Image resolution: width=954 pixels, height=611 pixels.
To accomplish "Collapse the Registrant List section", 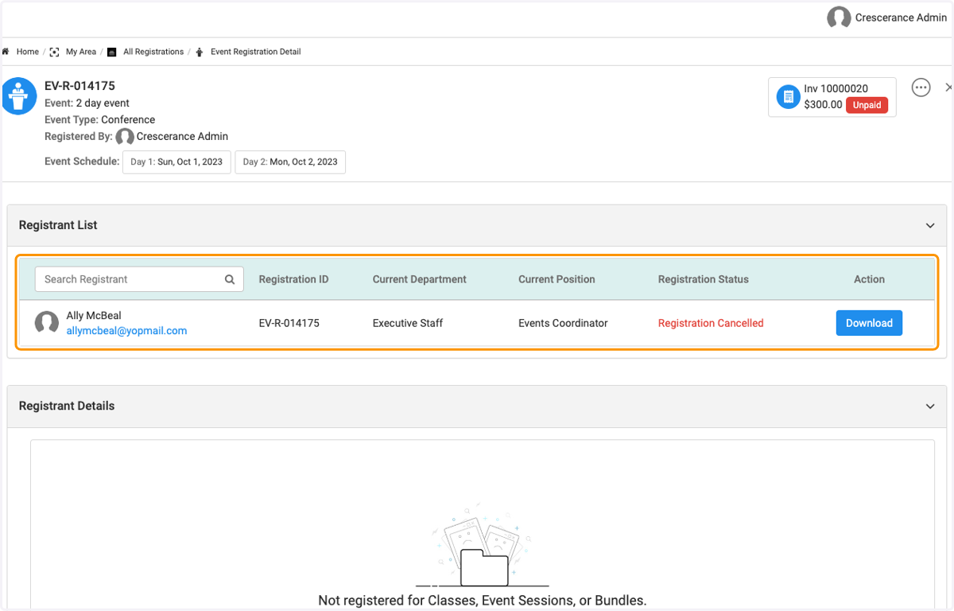I will click(x=930, y=226).
